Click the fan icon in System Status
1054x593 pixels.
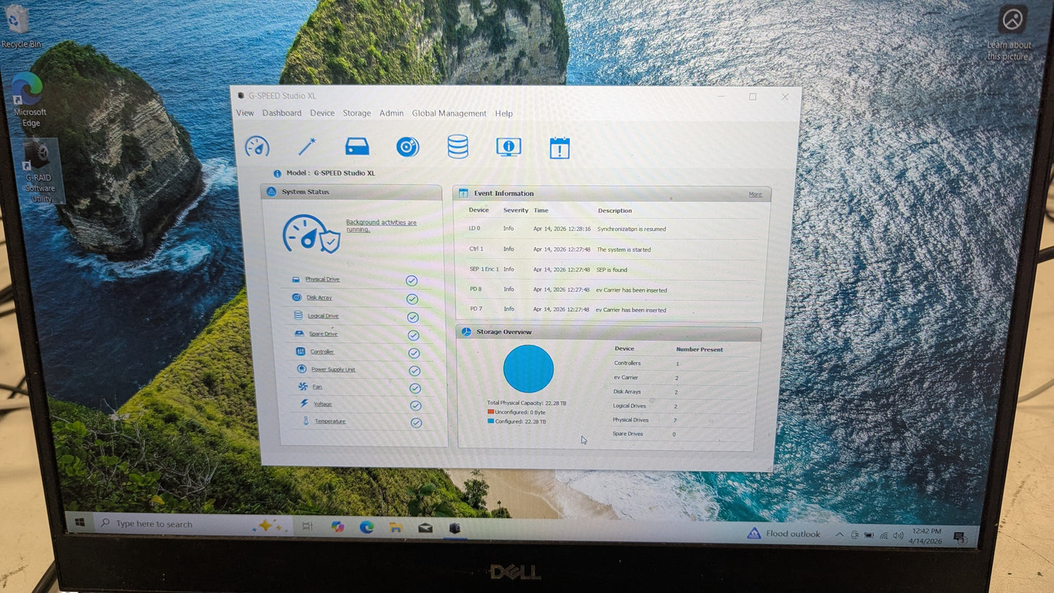(x=303, y=387)
